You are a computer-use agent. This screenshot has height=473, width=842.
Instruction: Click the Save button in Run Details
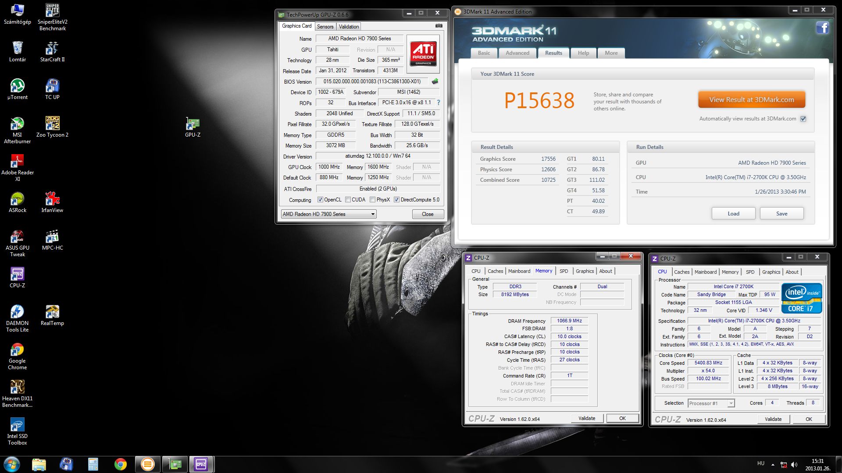click(x=781, y=214)
